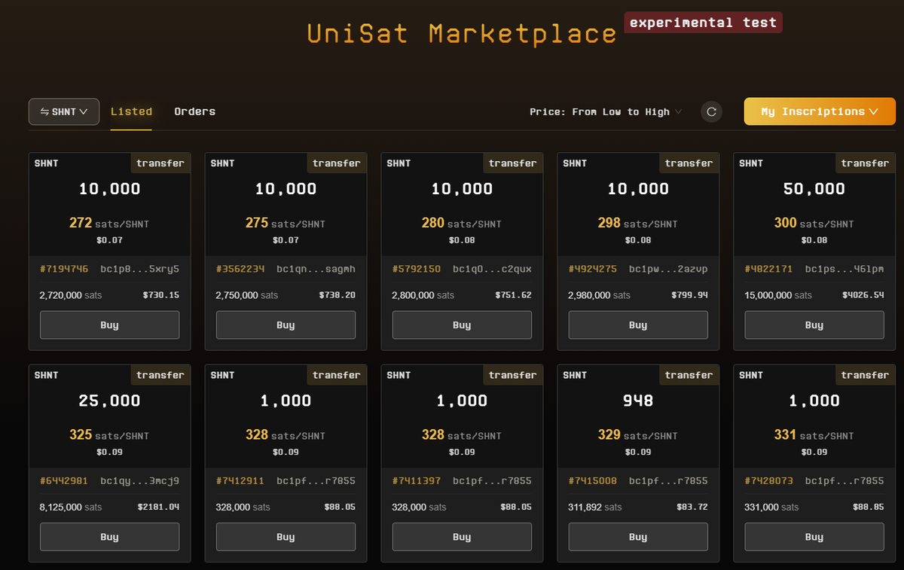904x570 pixels.
Task: Click the 2,980,000 sats total price
Action: 600,295
